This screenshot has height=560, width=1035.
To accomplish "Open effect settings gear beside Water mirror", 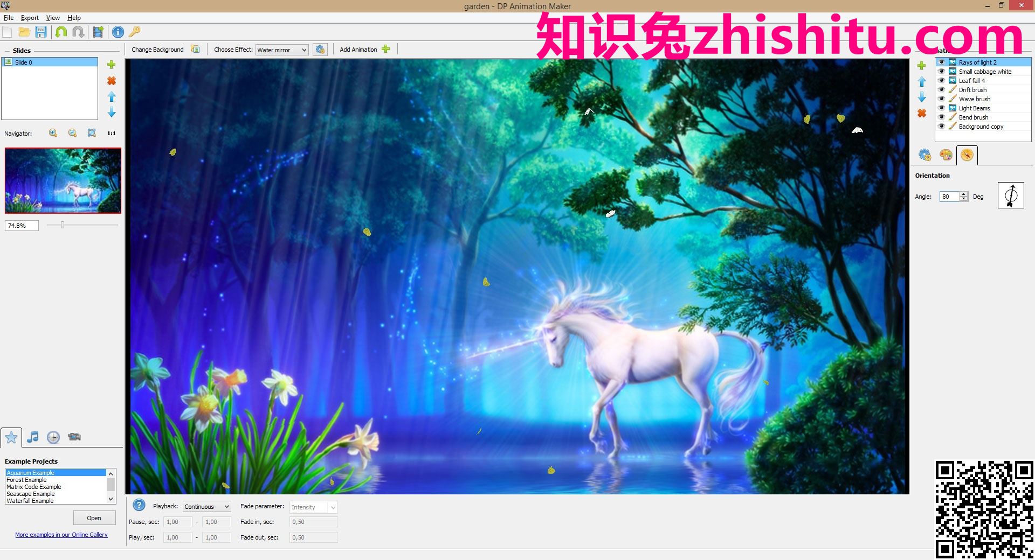I will tap(320, 50).
